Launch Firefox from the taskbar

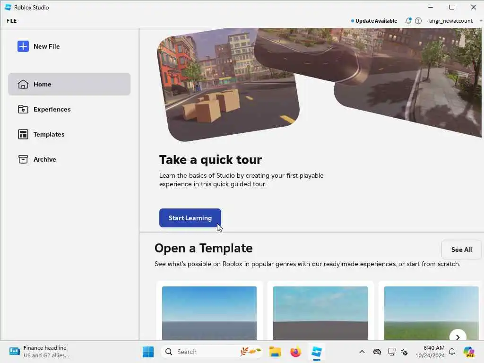(295, 352)
